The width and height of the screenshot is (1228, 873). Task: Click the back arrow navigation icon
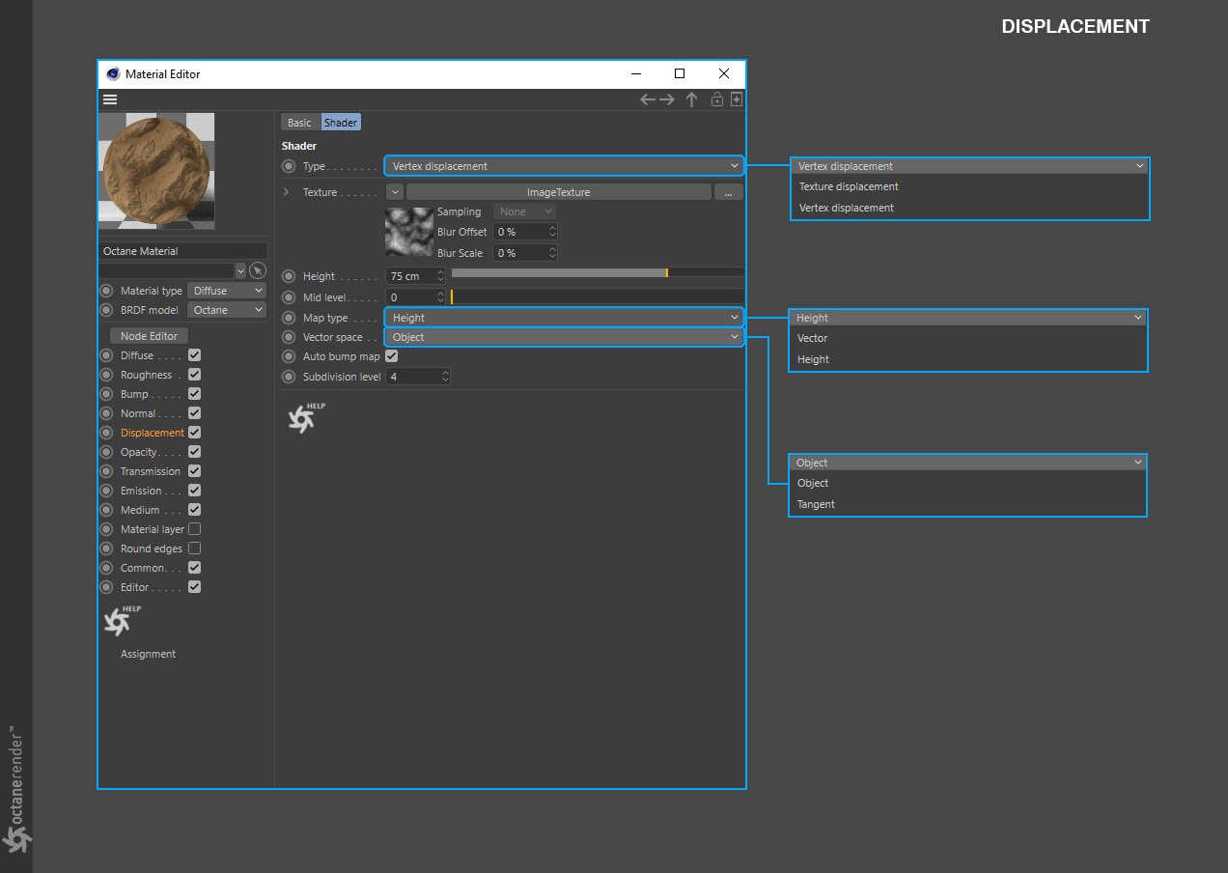648,99
